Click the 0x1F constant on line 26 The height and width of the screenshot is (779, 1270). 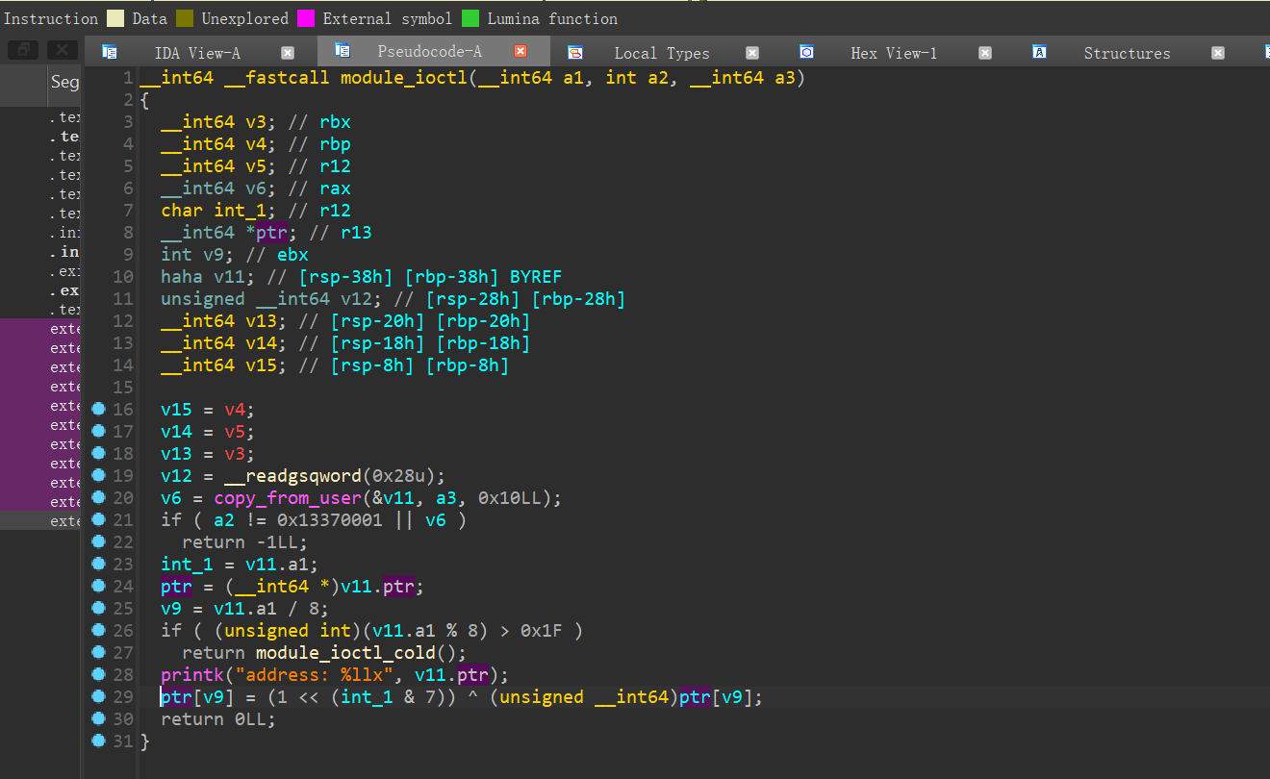[x=542, y=631]
